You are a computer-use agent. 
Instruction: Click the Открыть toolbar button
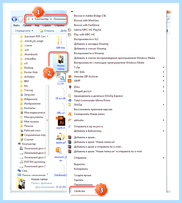pos(47,31)
